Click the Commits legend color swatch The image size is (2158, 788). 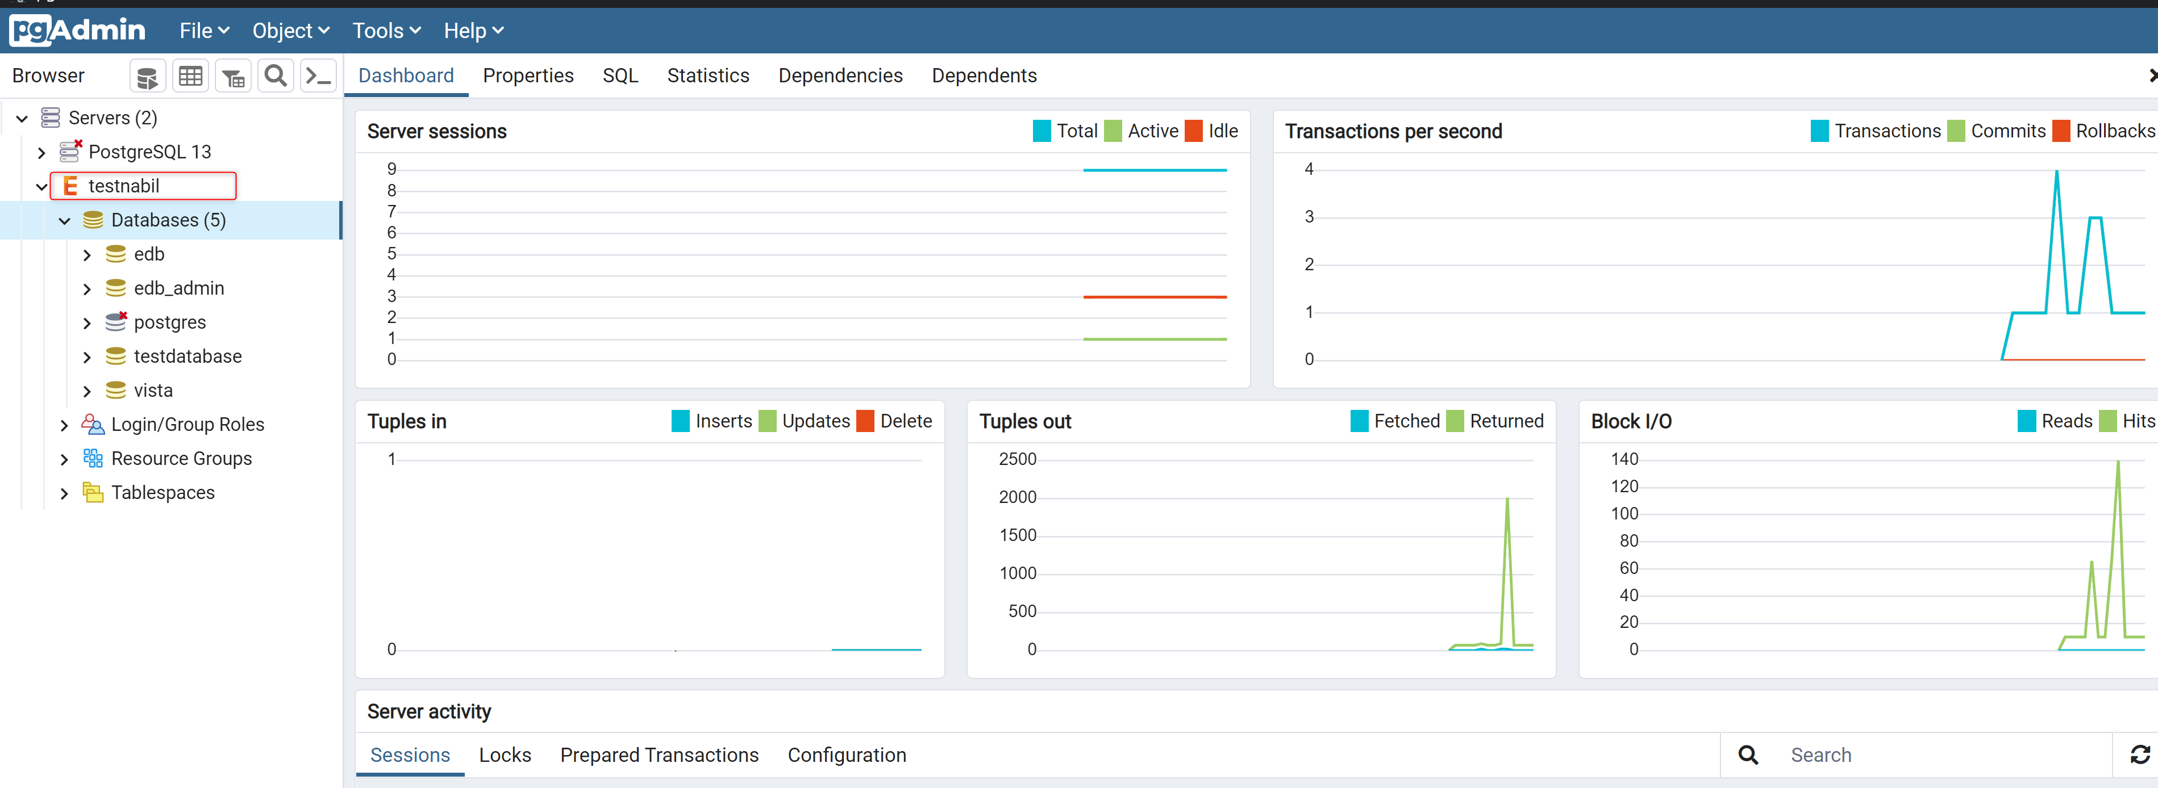click(1956, 132)
